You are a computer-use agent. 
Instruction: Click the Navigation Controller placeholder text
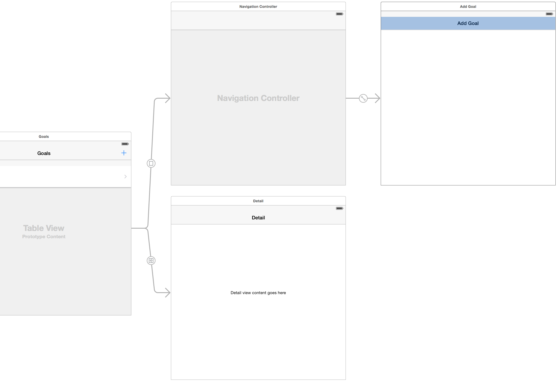click(x=258, y=98)
